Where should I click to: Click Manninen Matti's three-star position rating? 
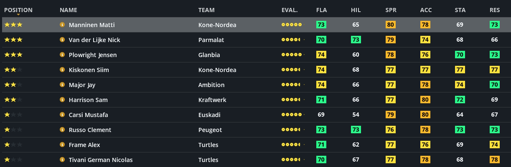(x=13, y=25)
